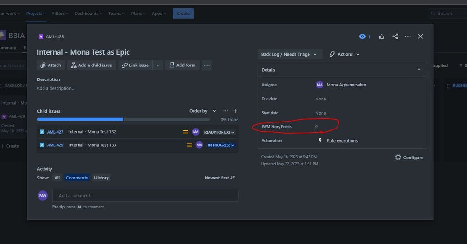Click the Search box in top bar
The image size is (467, 244).
(447, 14)
